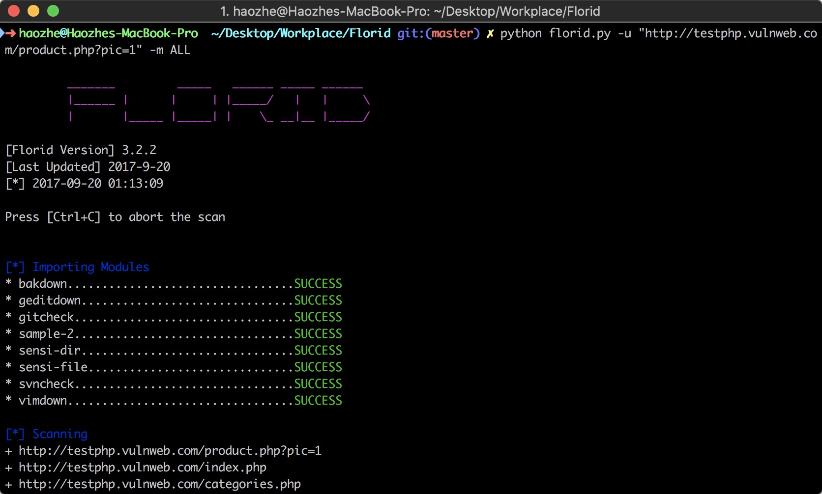822x494 pixels.
Task: Click SUCCESS status on the sensi-file row
Action: point(318,367)
